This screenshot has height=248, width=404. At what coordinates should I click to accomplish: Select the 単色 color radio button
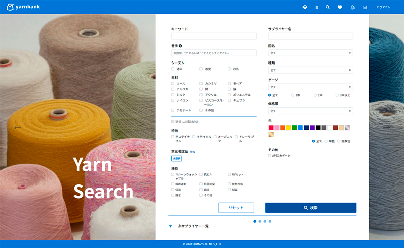[x=326, y=141]
